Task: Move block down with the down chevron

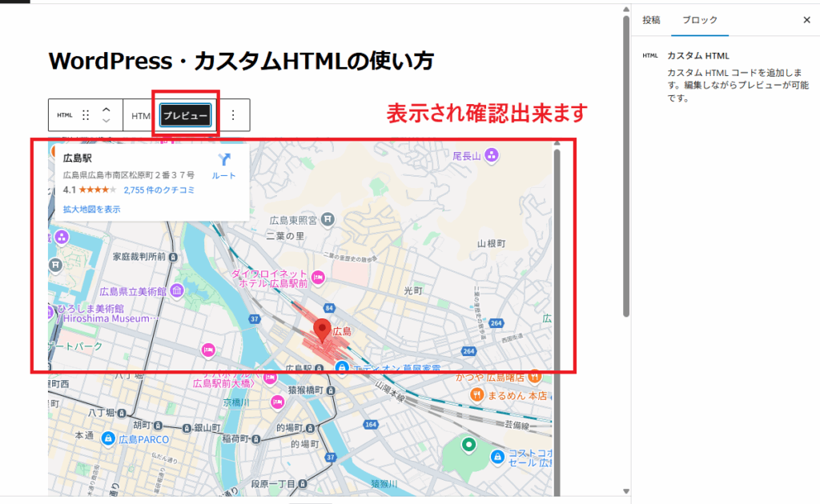Action: (107, 121)
